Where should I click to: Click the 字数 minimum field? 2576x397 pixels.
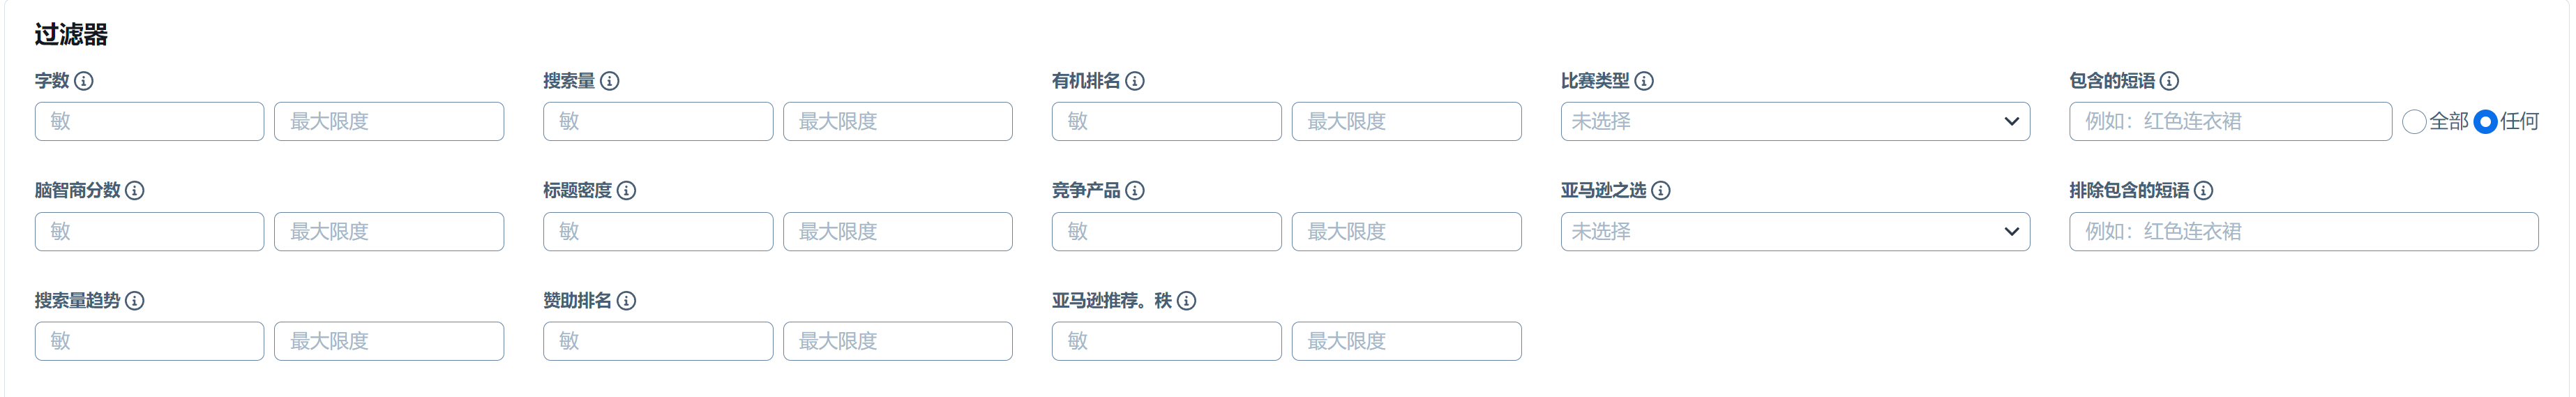[x=149, y=121]
